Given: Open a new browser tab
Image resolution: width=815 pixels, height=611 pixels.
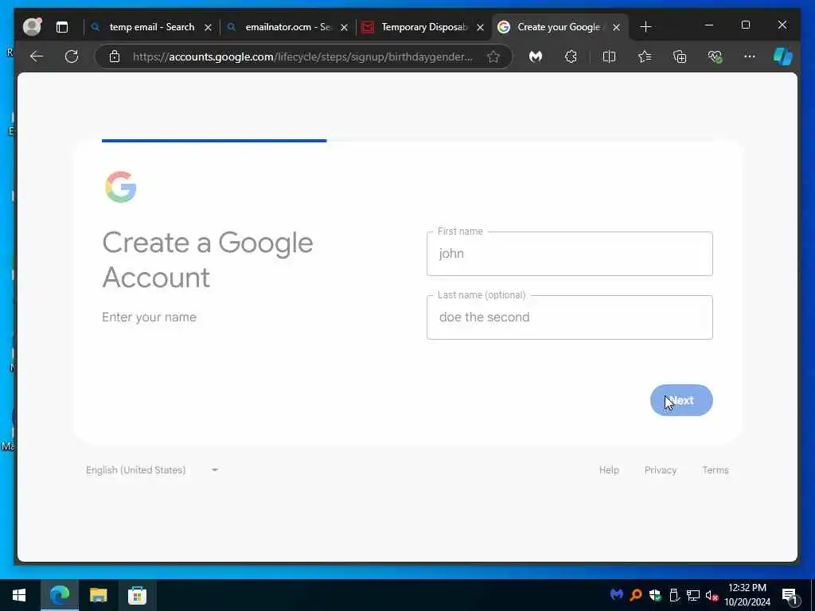Looking at the screenshot, I should 645,26.
